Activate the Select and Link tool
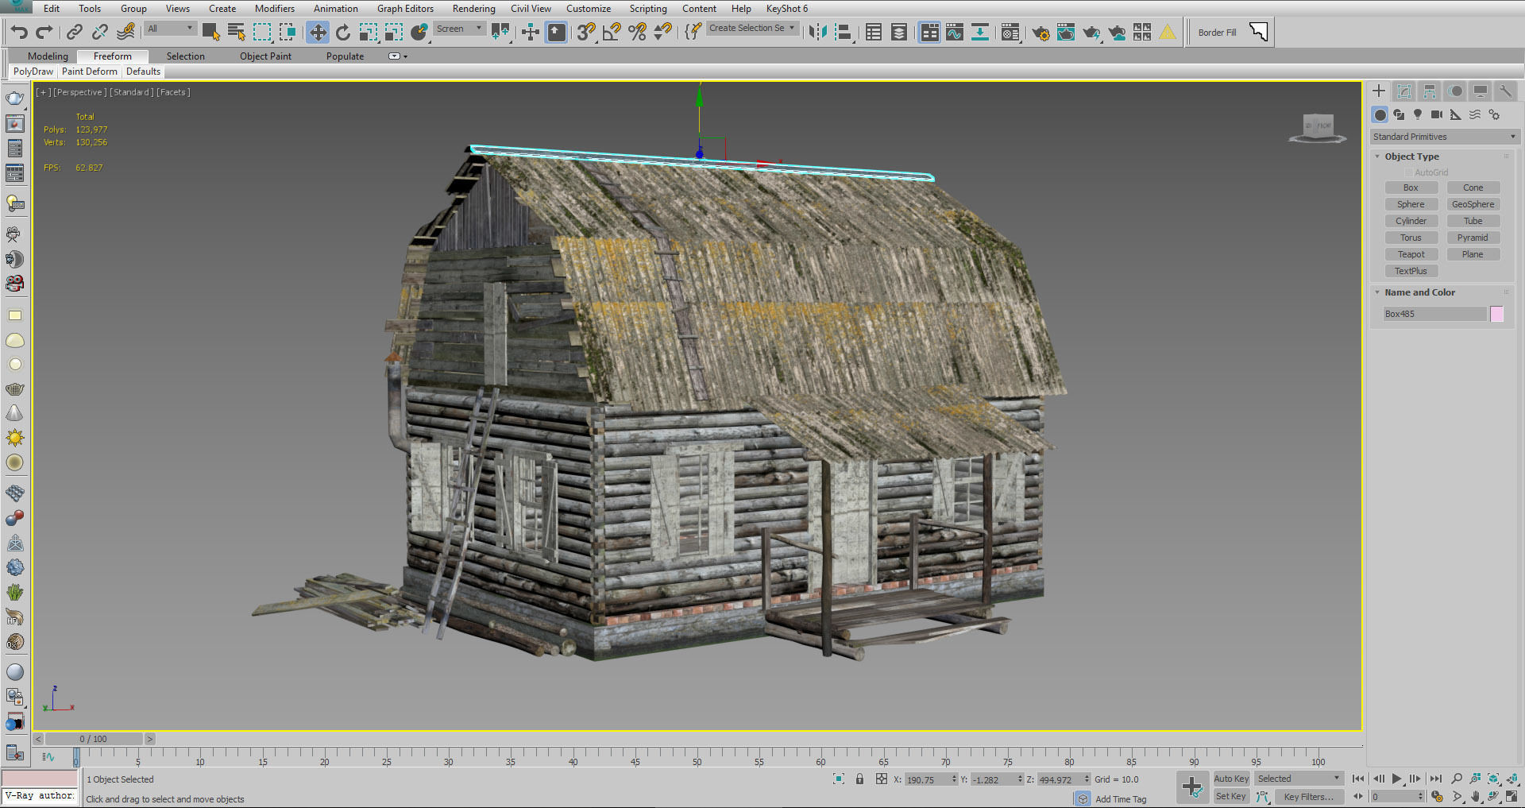 click(74, 32)
